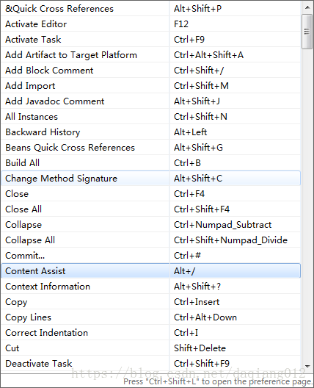This screenshot has width=314, height=388.
Task: Select the Deactivate Task entry
Action: coord(150,364)
